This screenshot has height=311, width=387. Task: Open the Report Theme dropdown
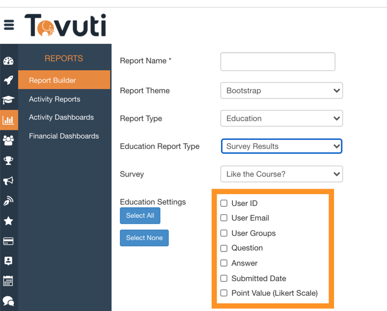(281, 90)
